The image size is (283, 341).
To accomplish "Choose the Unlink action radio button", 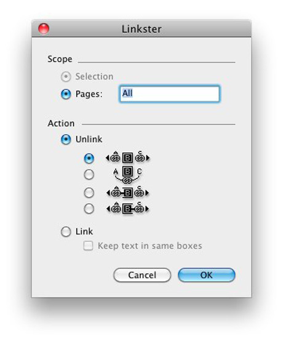I will tap(66, 139).
